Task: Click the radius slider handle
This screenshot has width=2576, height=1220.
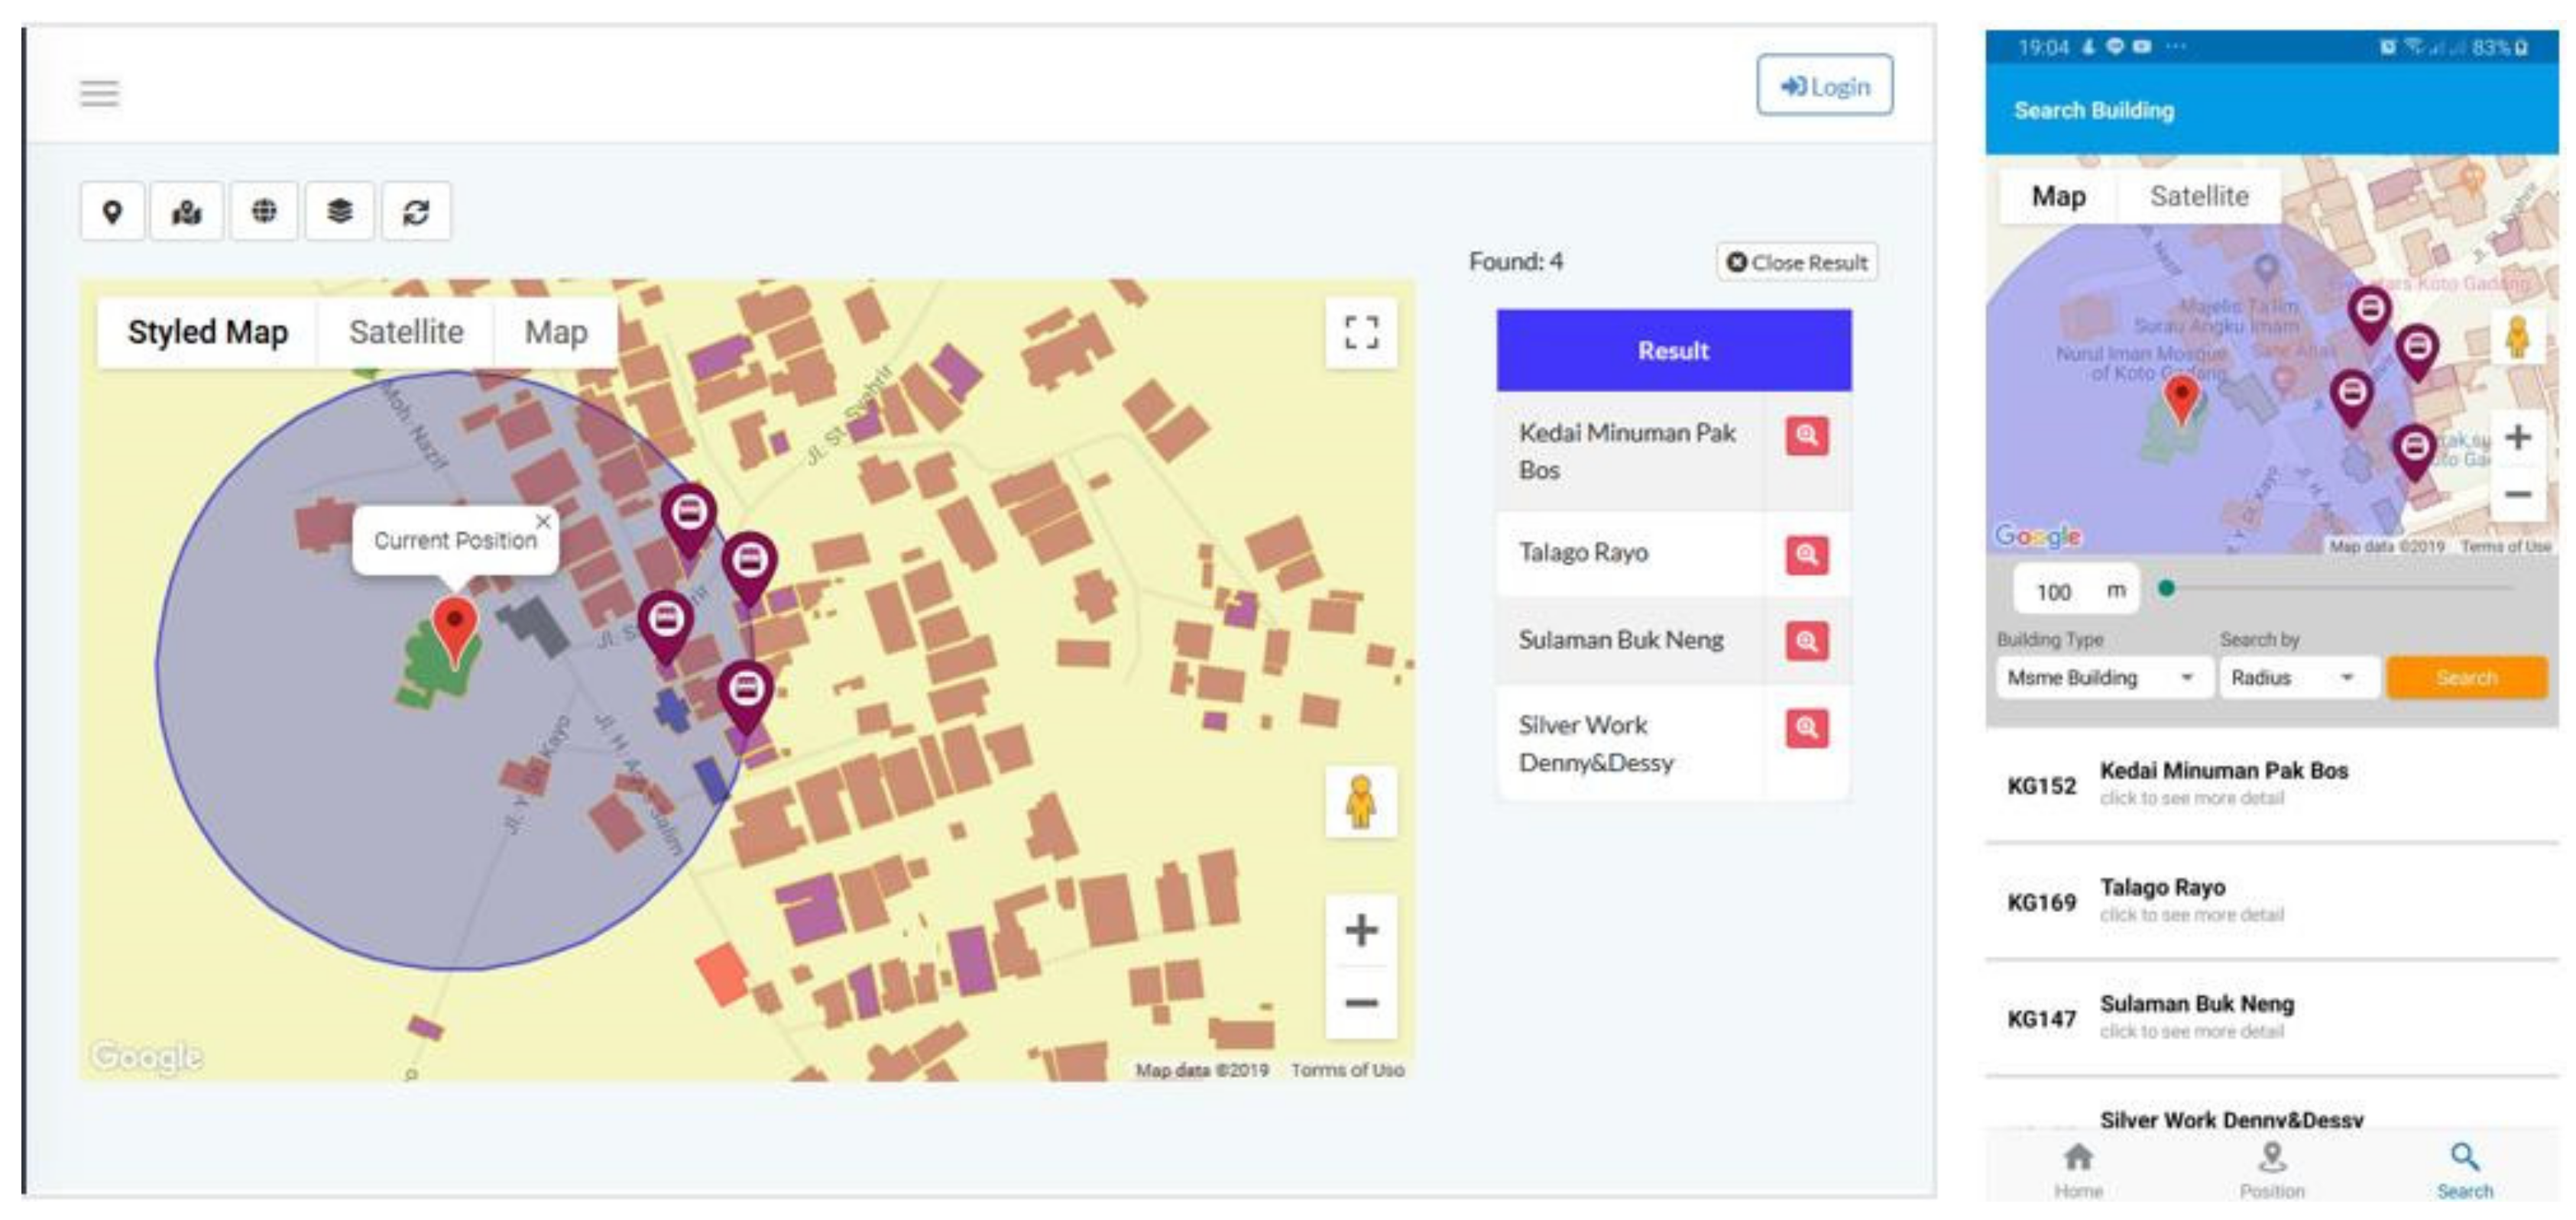Action: [x=2166, y=588]
